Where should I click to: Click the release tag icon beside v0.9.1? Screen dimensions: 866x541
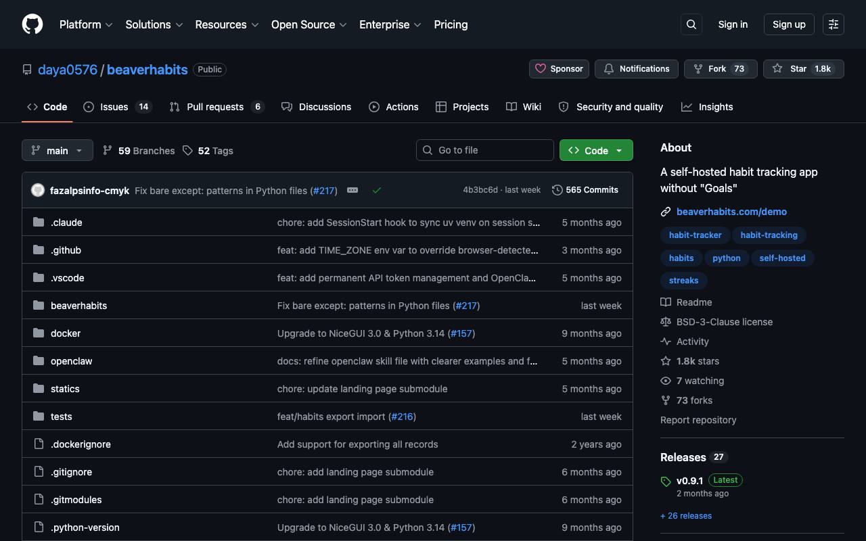point(666,481)
